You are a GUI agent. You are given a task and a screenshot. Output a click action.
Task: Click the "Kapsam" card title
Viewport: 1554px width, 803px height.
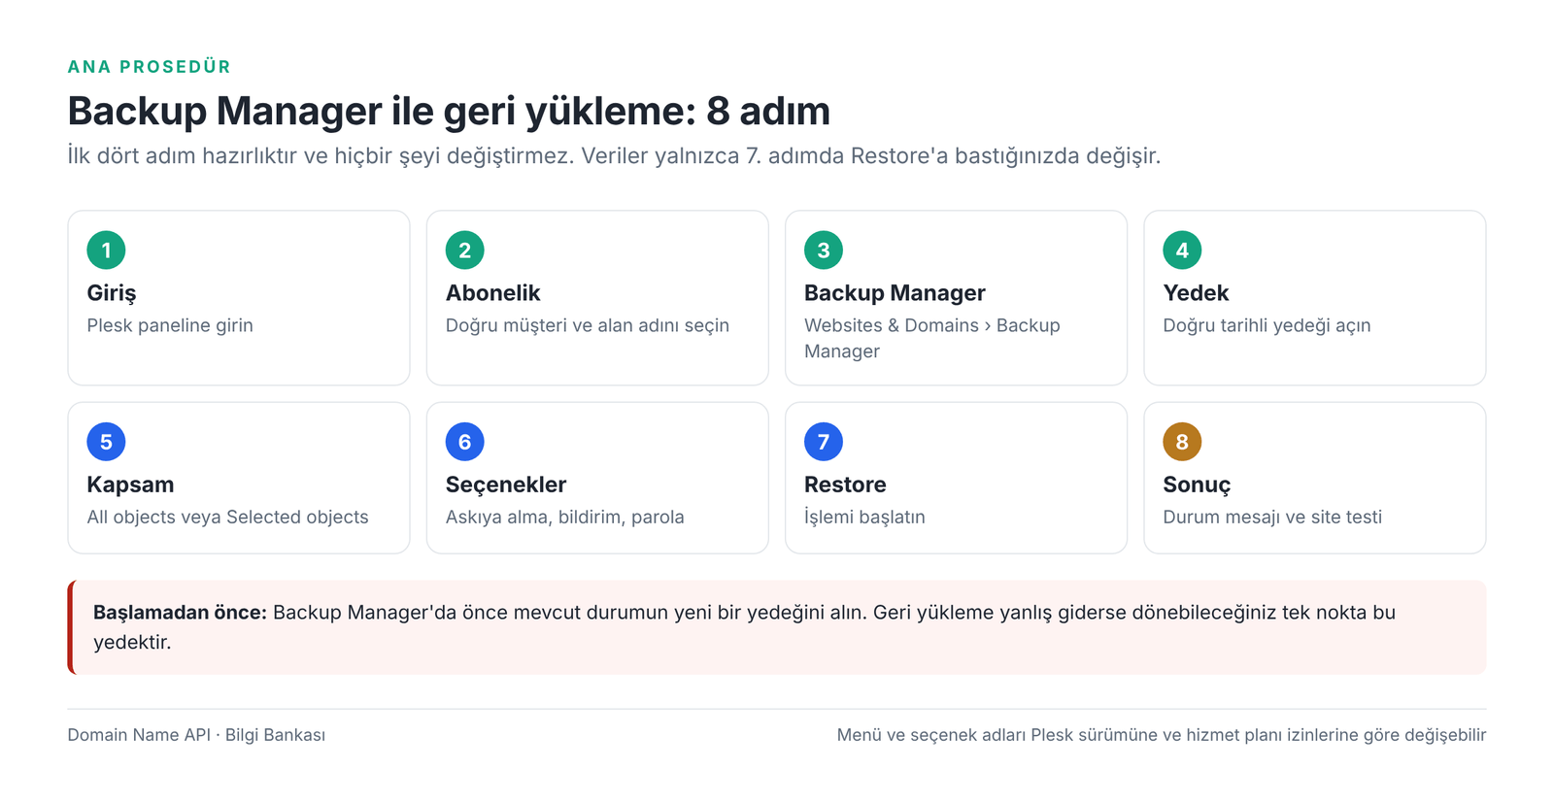(130, 485)
